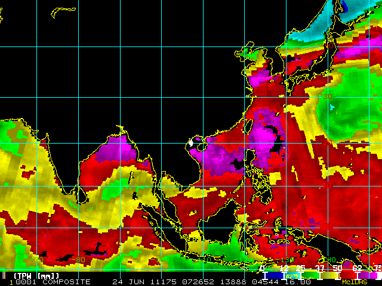Viewport: 382px width, 286px height.
Task: Click the '11175' Julian day value
Action: (x=163, y=282)
